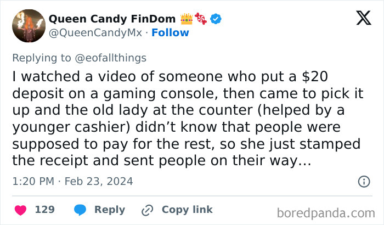Open the @QueenCandyMx handle
Screen dimensions: 384x225
click(x=95, y=32)
